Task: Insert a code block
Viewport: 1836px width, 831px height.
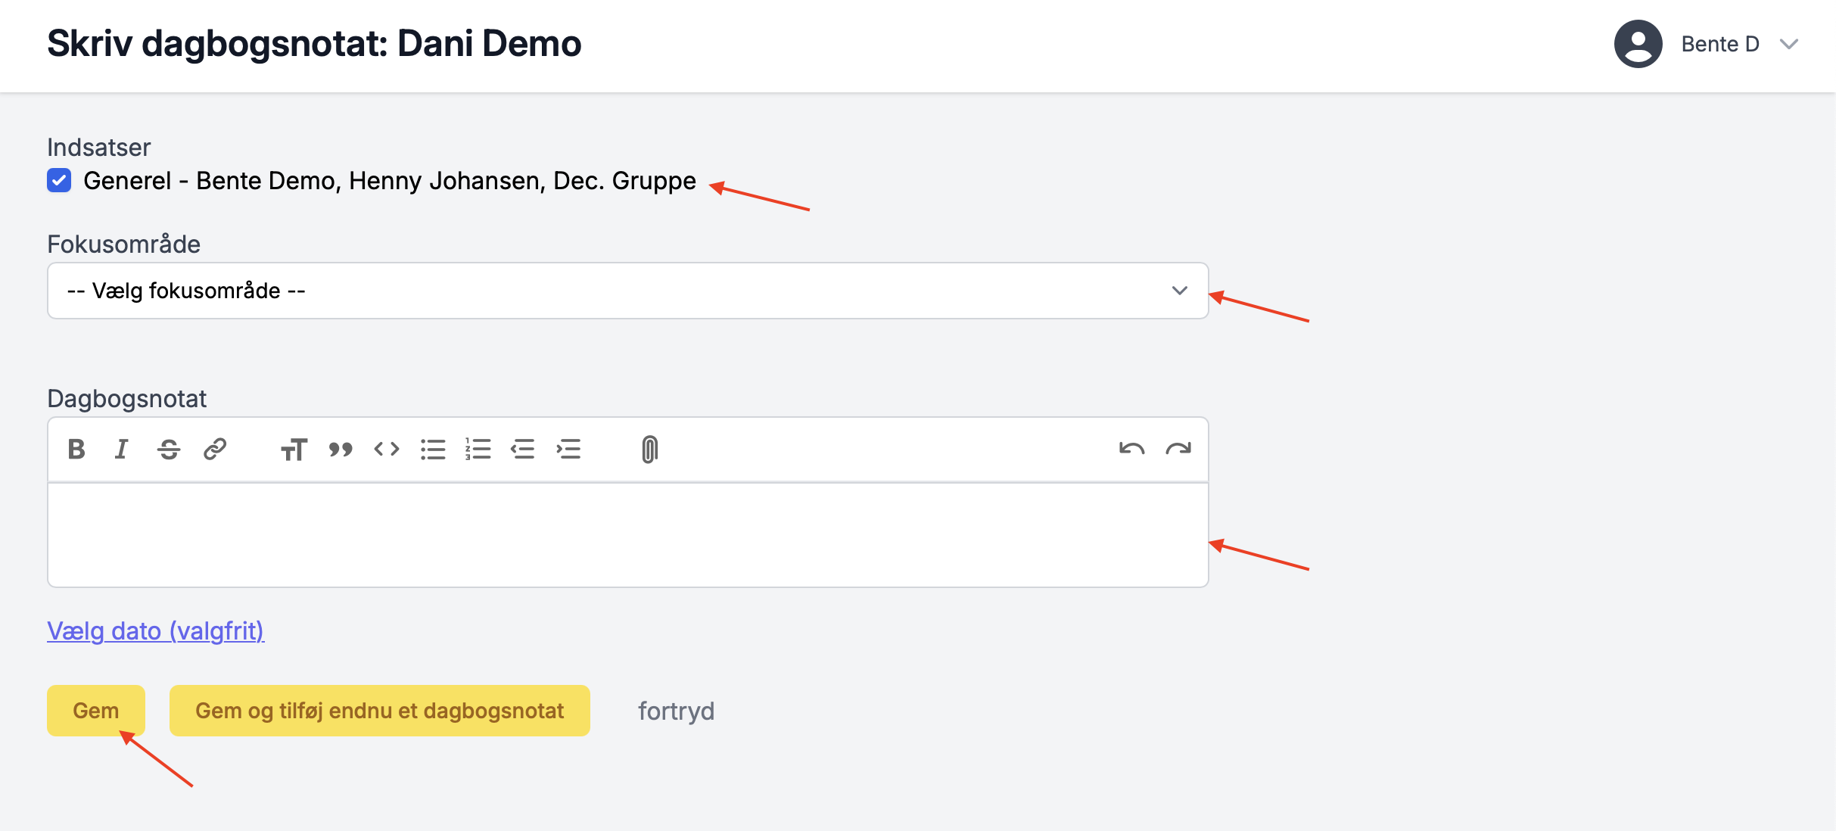Action: (387, 450)
